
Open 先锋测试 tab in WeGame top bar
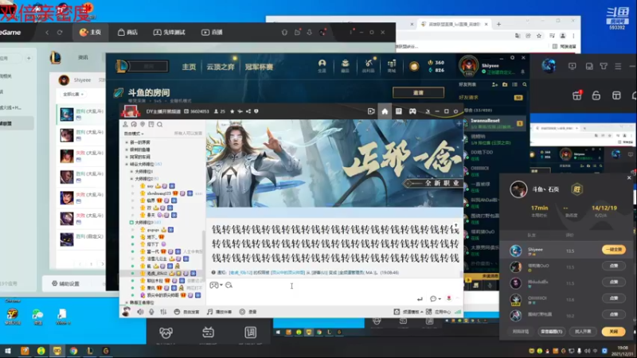pyautogui.click(x=169, y=33)
